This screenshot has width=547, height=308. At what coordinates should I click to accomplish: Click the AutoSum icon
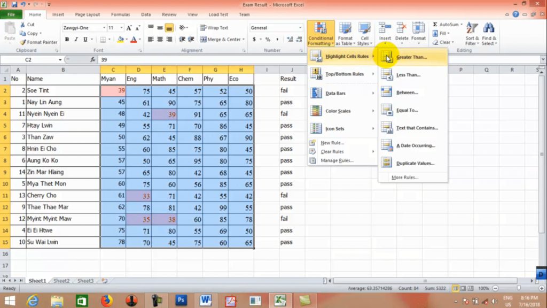point(435,25)
